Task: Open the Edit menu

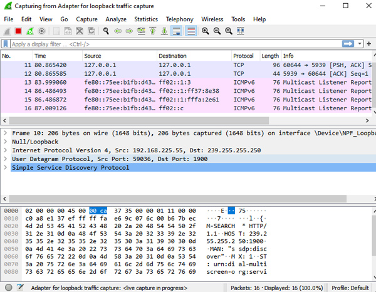Action: 26,19
